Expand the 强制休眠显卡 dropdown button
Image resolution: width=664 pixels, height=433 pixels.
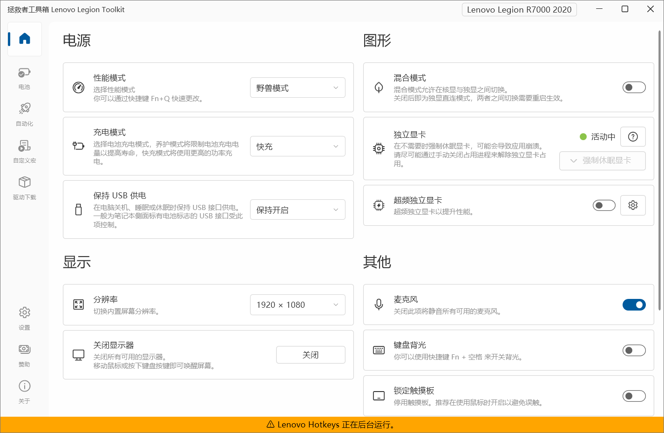(x=603, y=161)
